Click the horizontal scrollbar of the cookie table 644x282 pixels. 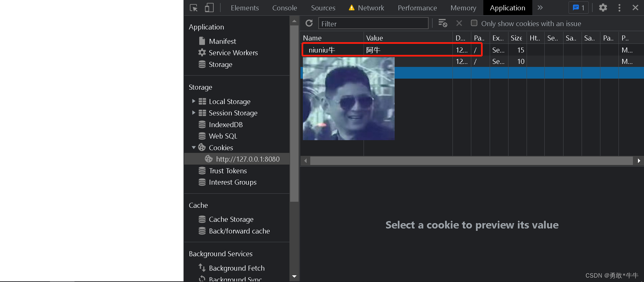pyautogui.click(x=471, y=161)
